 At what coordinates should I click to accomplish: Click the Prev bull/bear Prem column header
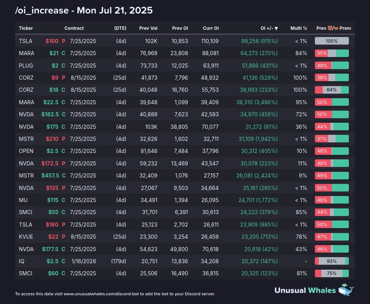(334, 28)
